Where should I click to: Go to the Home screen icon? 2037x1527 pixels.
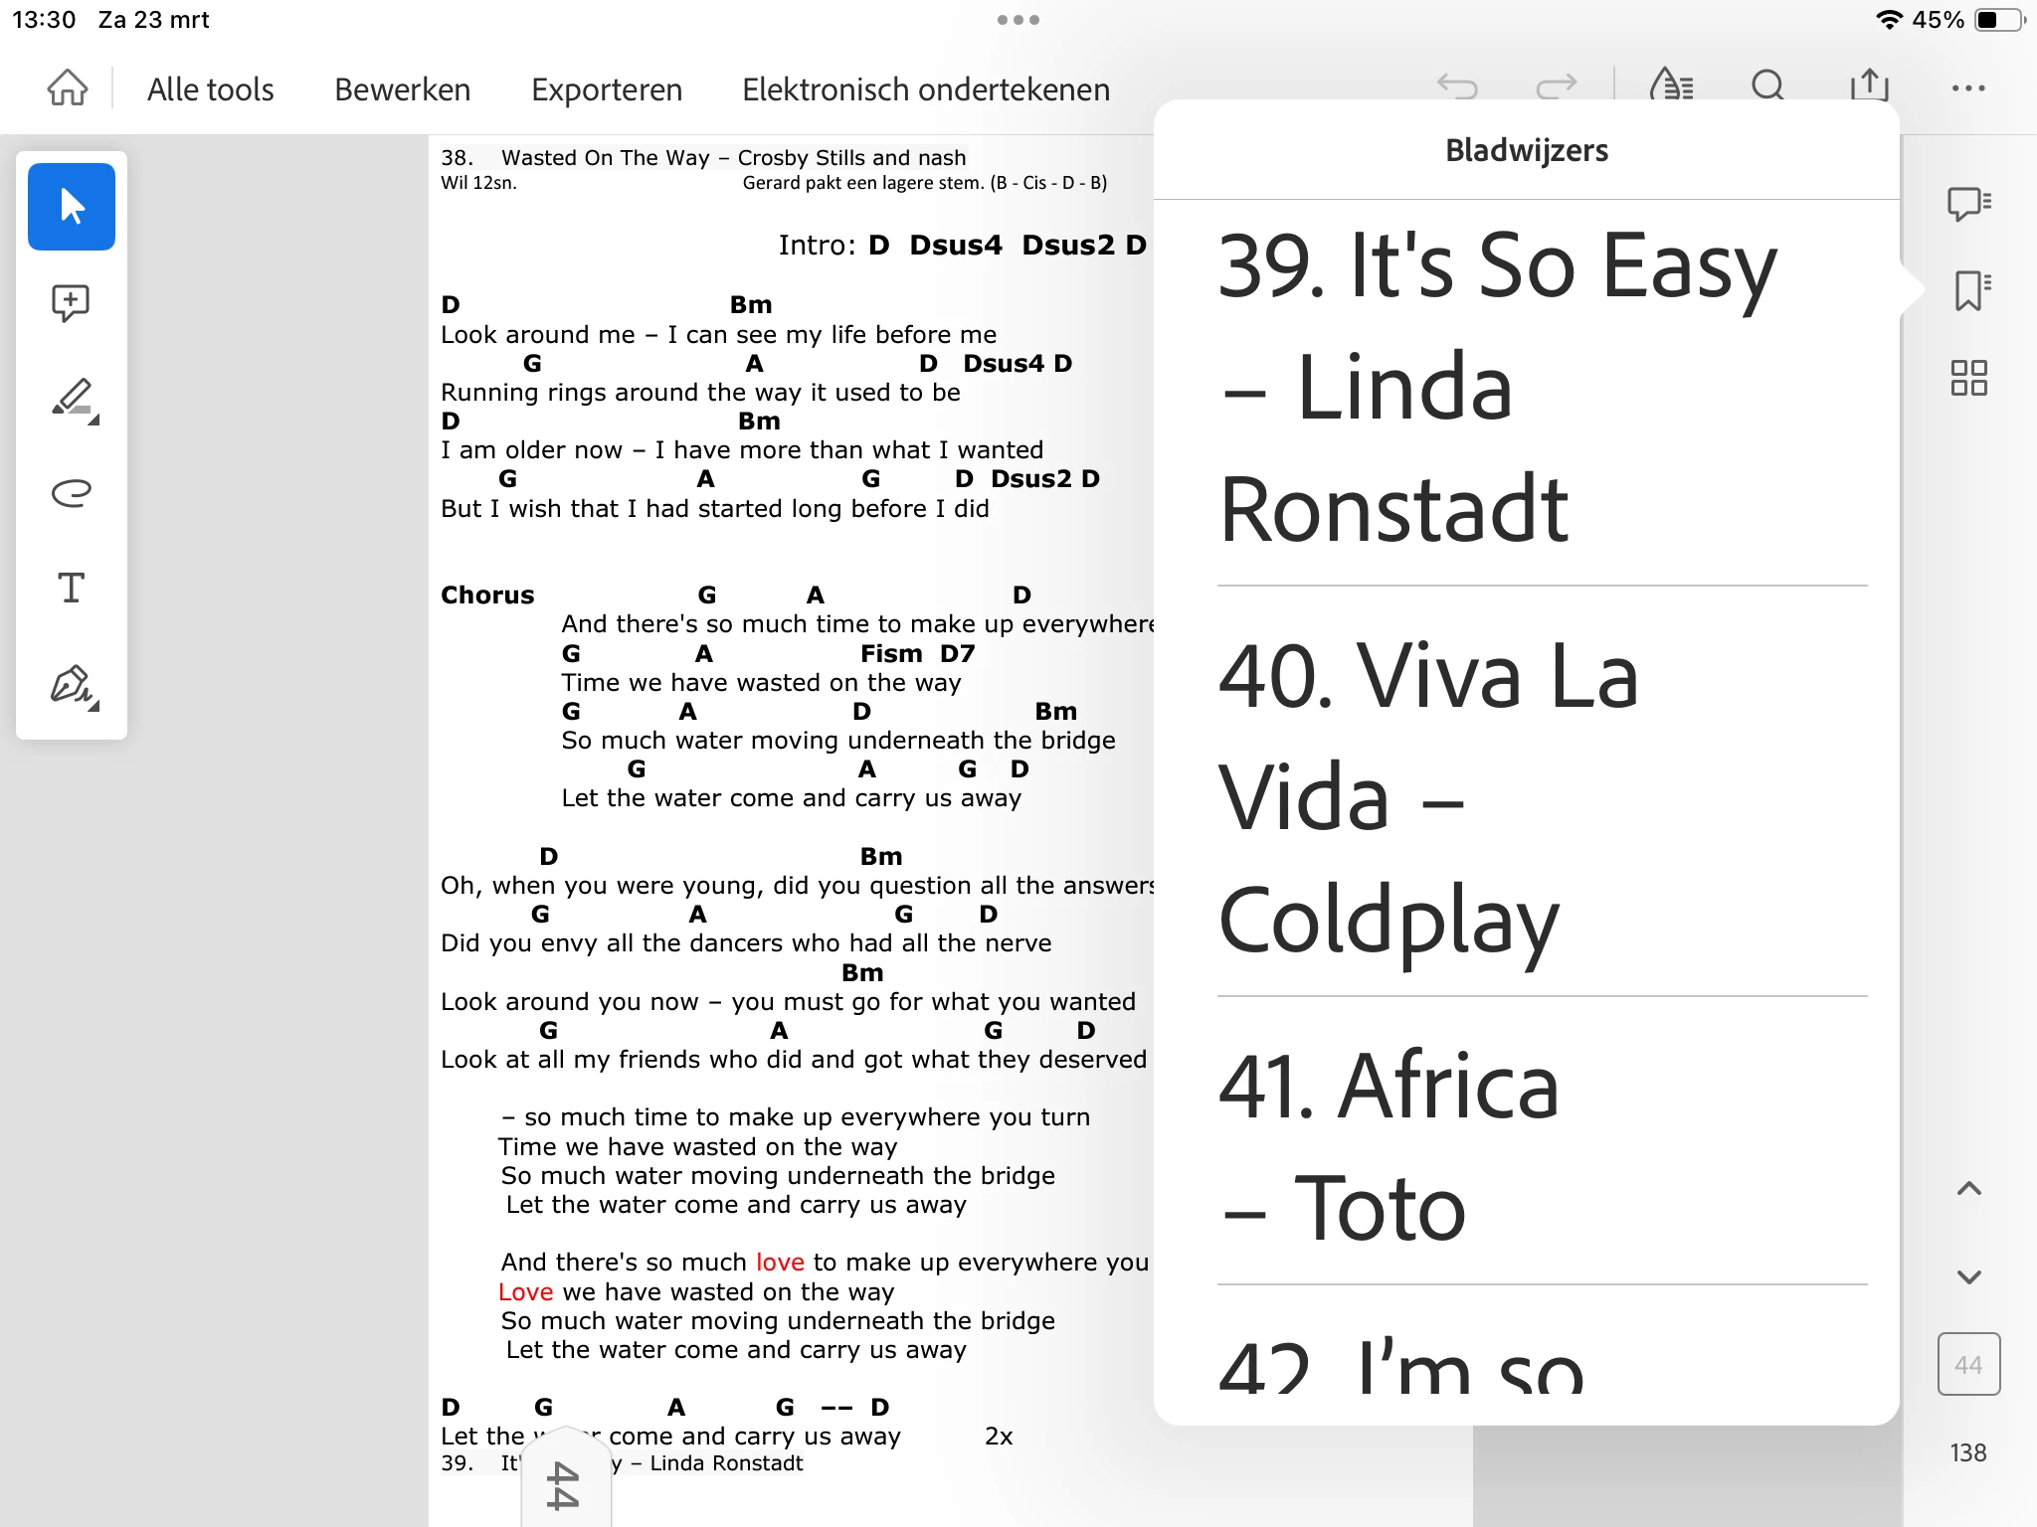coord(68,88)
